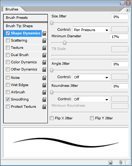Toggle the lock icon for Color Dynamics

[x=44, y=62]
